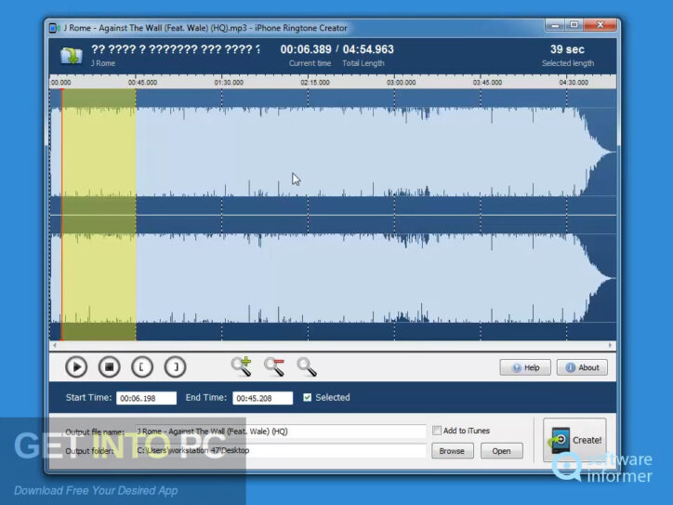Zoom in with the plus magnifier

point(241,366)
